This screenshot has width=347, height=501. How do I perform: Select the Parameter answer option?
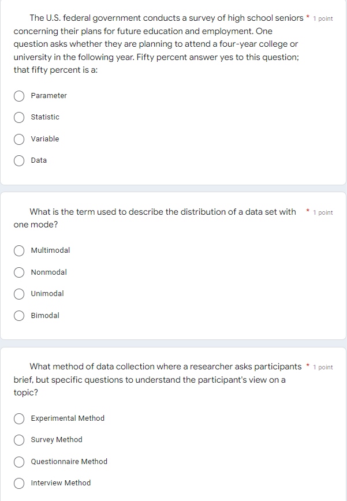point(19,96)
